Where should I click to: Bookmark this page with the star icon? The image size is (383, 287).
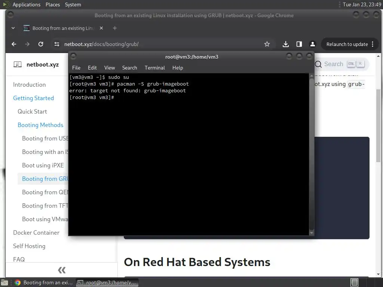click(267, 44)
